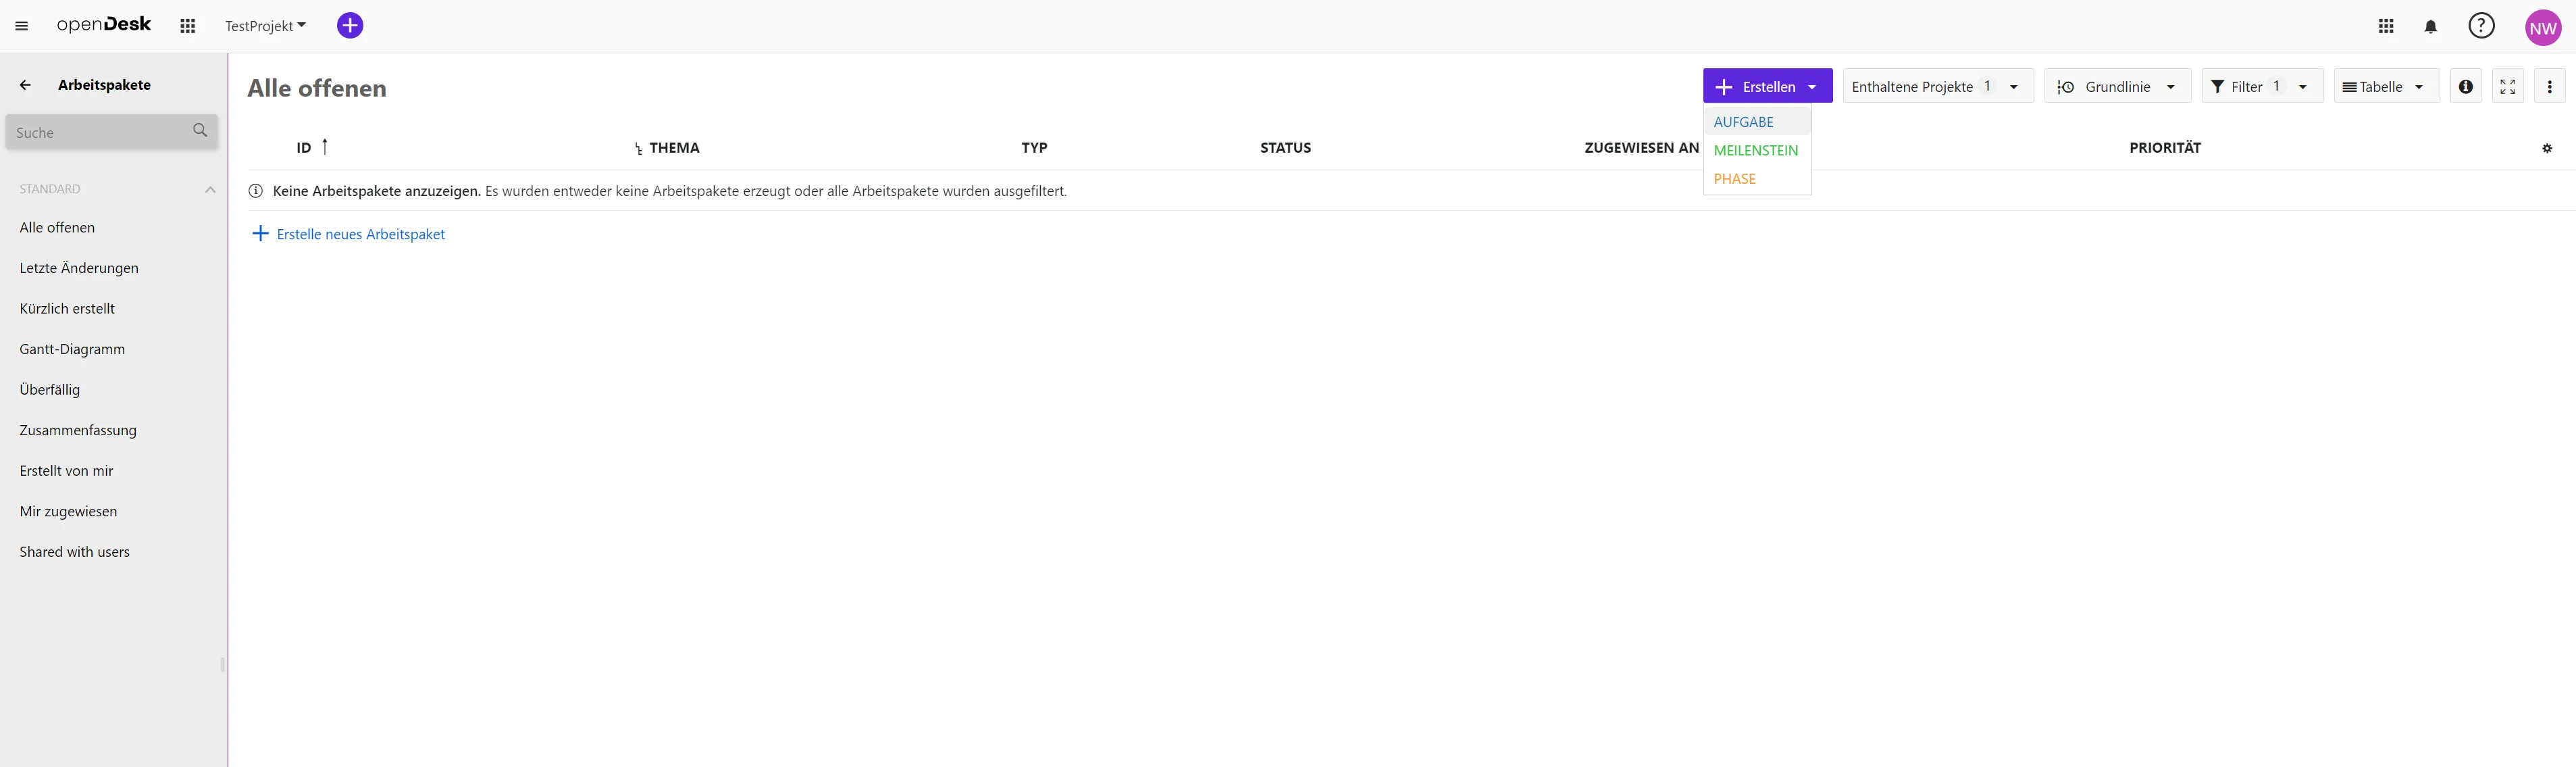The image size is (2576, 767).
Task: Open the Enthaltene Projekte dropdown
Action: pyautogui.click(x=1936, y=87)
